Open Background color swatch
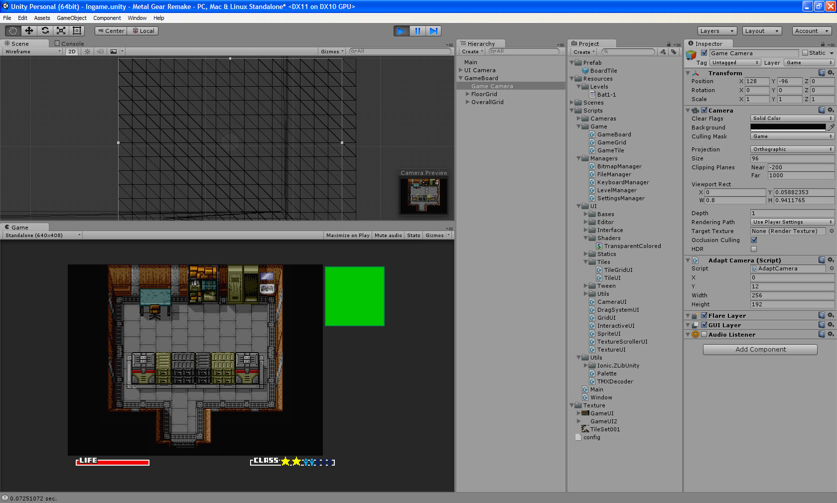Screen dimensions: 837x503 (788, 127)
